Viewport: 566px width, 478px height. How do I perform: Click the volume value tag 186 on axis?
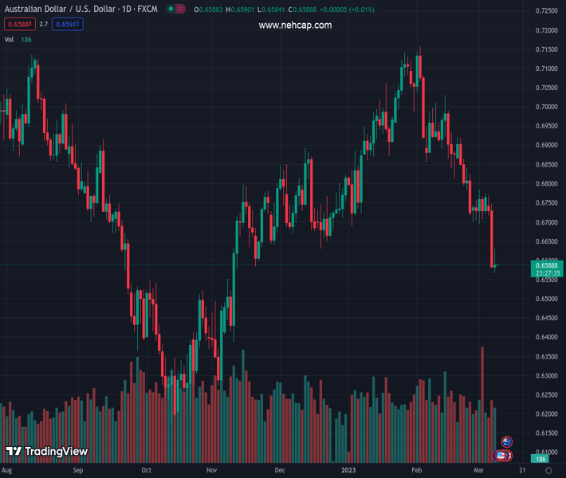coord(540,460)
